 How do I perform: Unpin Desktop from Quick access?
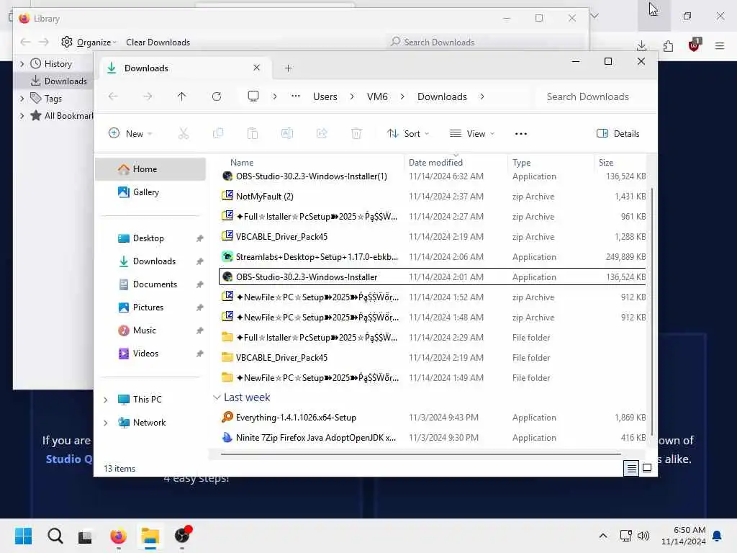[200, 238]
